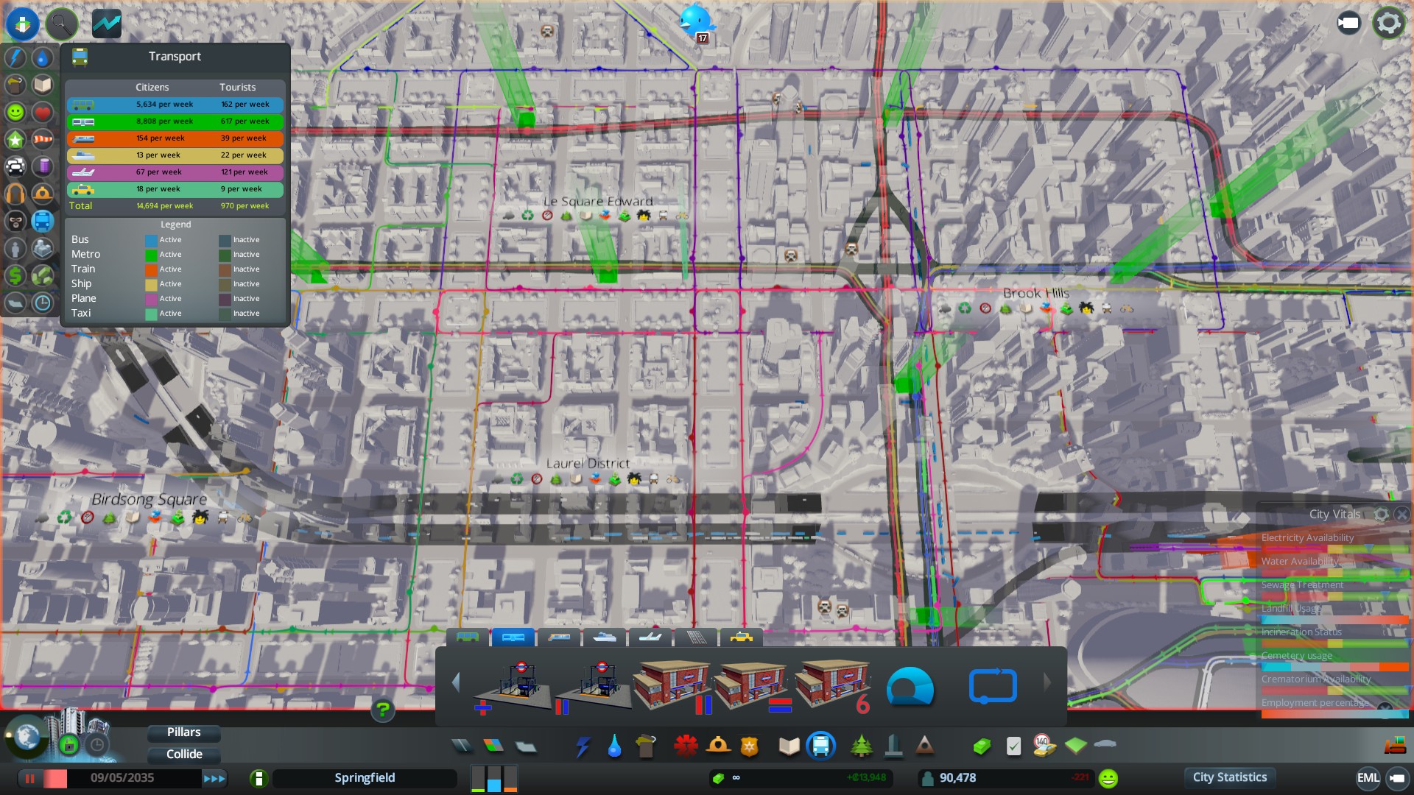1414x795 pixels.
Task: Open the Chirper bird notifications
Action: [x=695, y=21]
